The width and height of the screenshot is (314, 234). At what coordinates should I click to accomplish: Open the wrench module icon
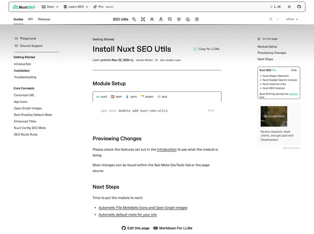tap(134, 19)
